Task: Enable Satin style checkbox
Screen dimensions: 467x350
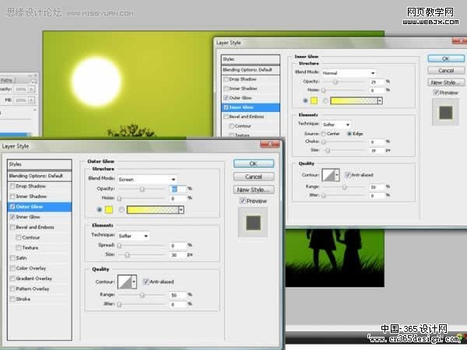Action: tap(12, 257)
